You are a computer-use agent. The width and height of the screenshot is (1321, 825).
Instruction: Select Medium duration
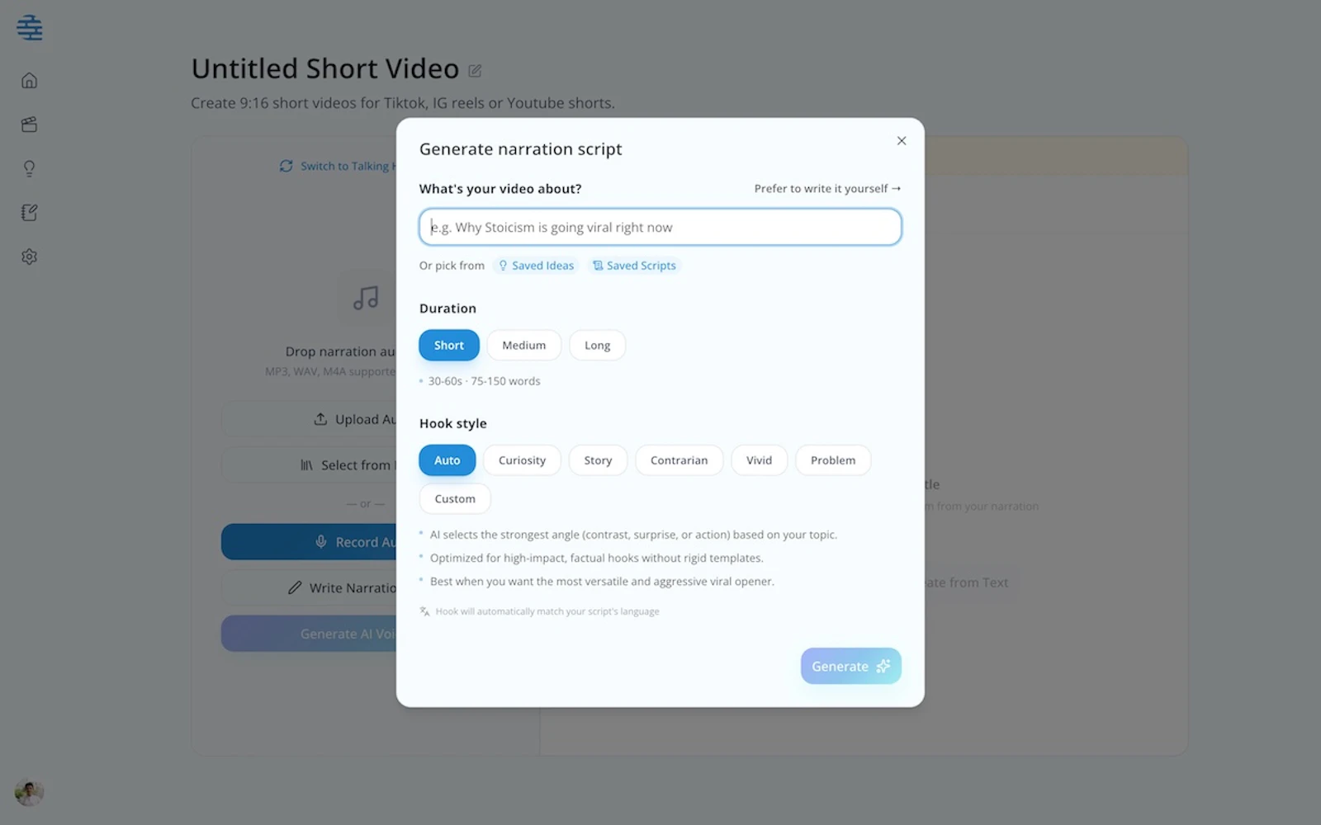(523, 345)
